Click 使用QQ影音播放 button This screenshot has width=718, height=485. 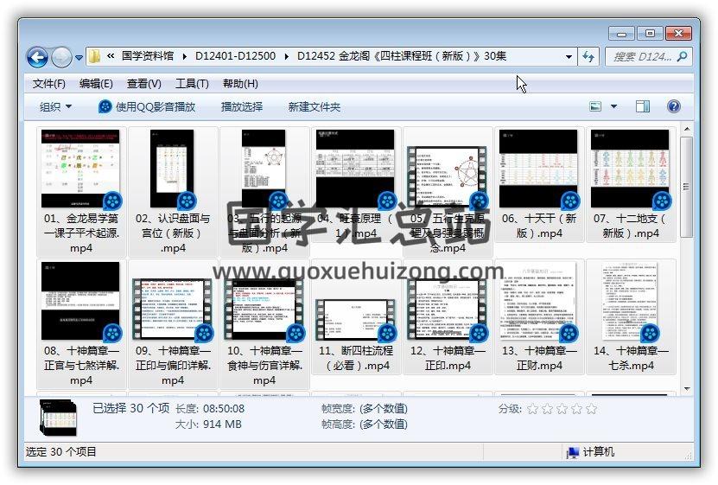(147, 106)
